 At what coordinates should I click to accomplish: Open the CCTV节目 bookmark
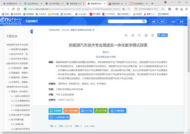(x=109, y=14)
